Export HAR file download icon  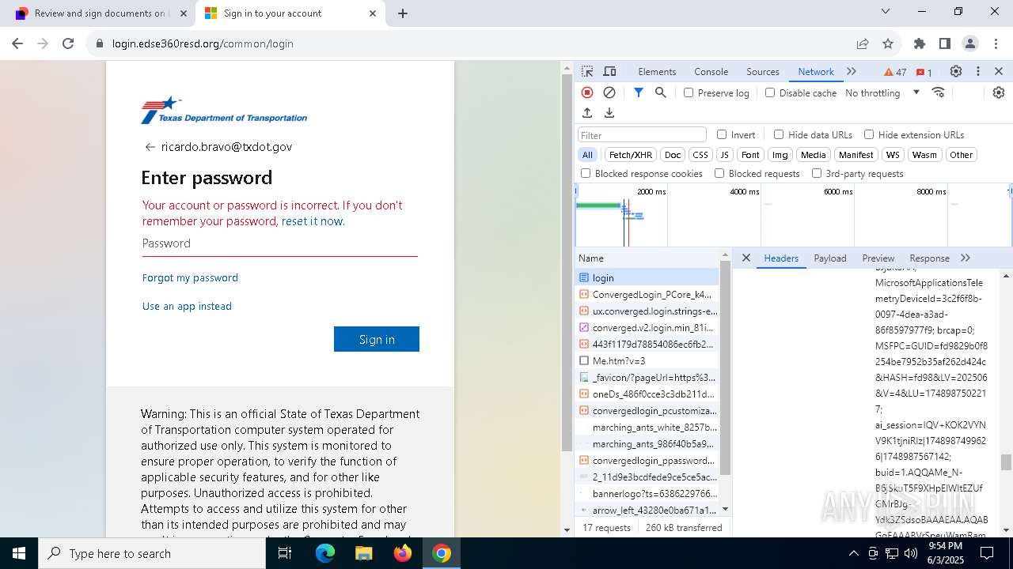[x=609, y=113]
